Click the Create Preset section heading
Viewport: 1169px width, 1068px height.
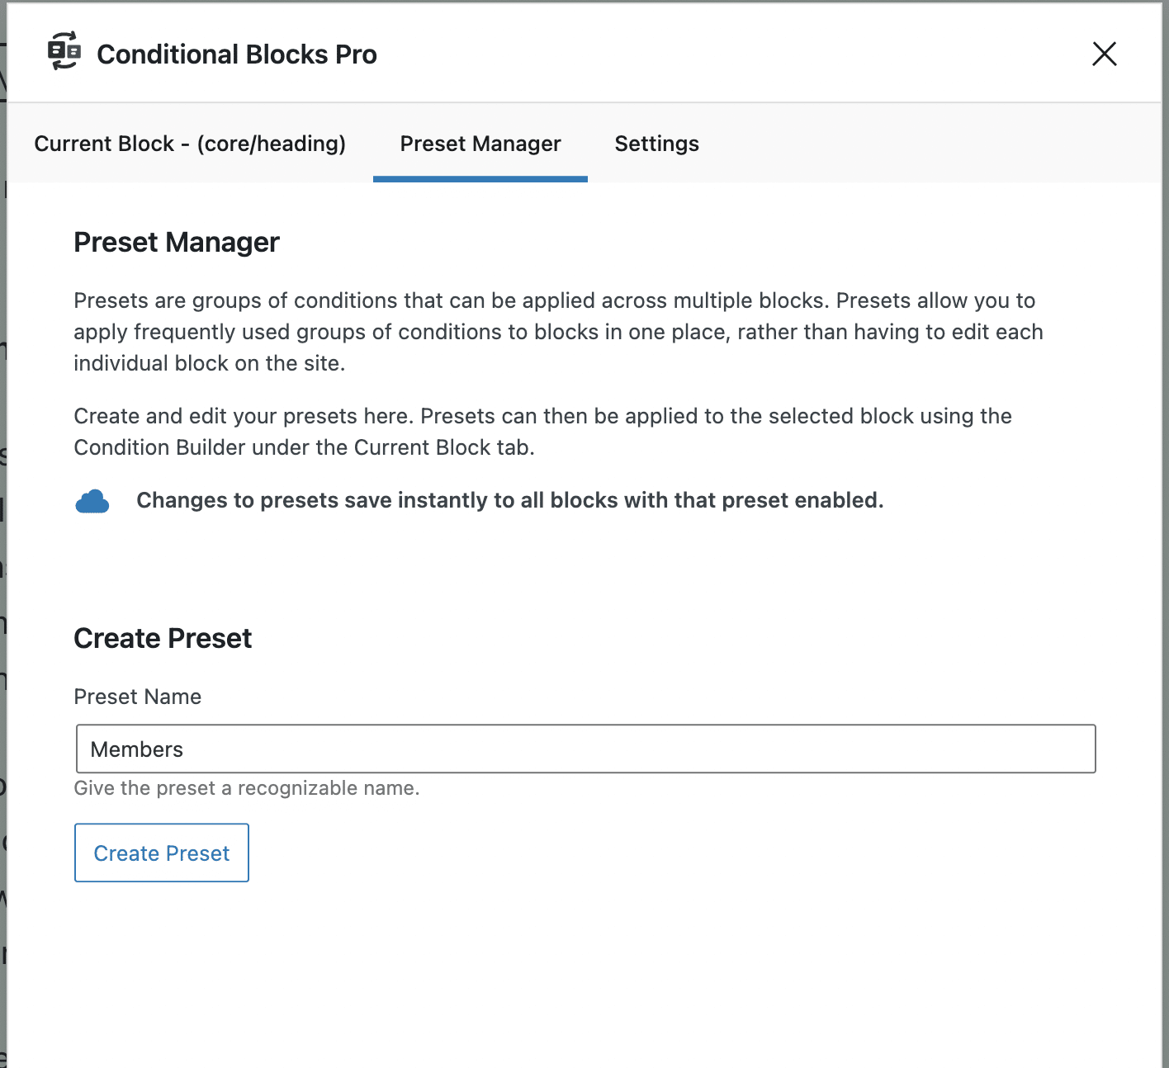[163, 637]
